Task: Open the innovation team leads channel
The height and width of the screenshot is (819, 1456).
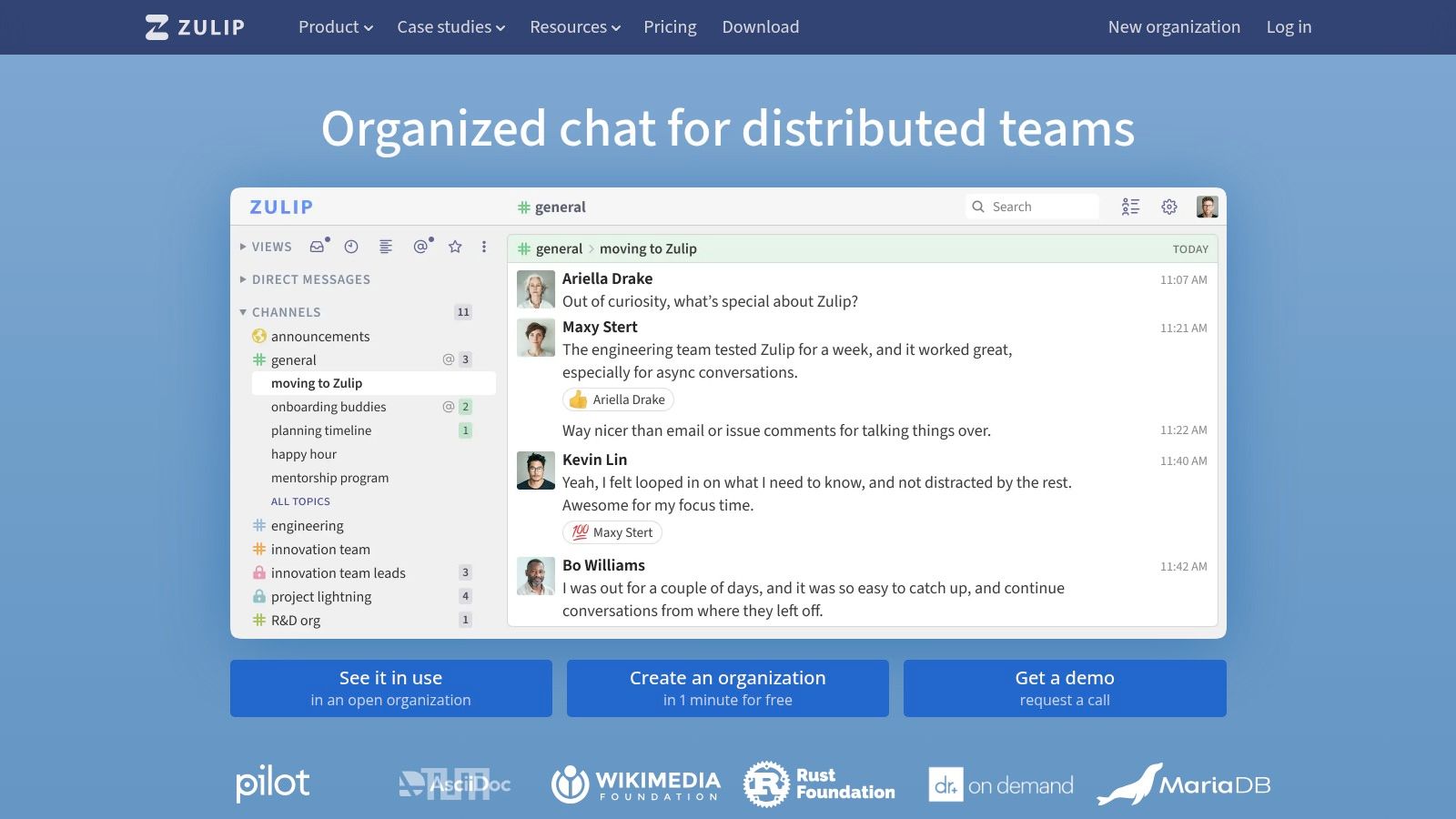Action: pyautogui.click(x=339, y=573)
